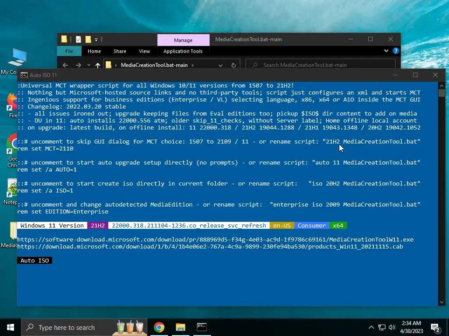Screen dimensions: 449x336
Task: Maximize the Auto ISO 11 console window
Action: tap(415, 75)
